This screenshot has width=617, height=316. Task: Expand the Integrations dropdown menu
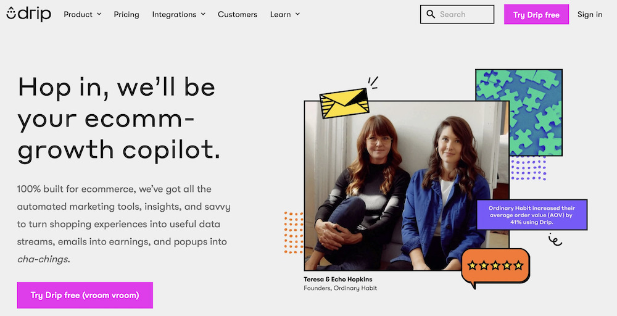click(178, 14)
